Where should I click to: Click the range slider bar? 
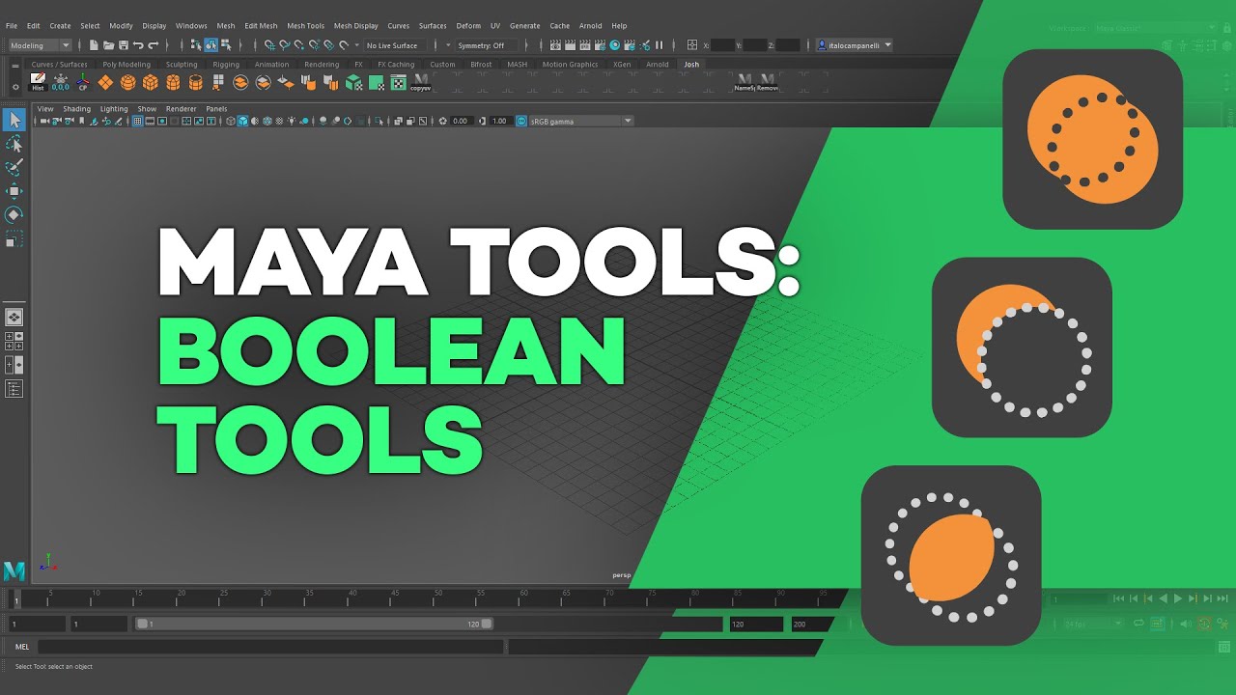click(x=315, y=625)
